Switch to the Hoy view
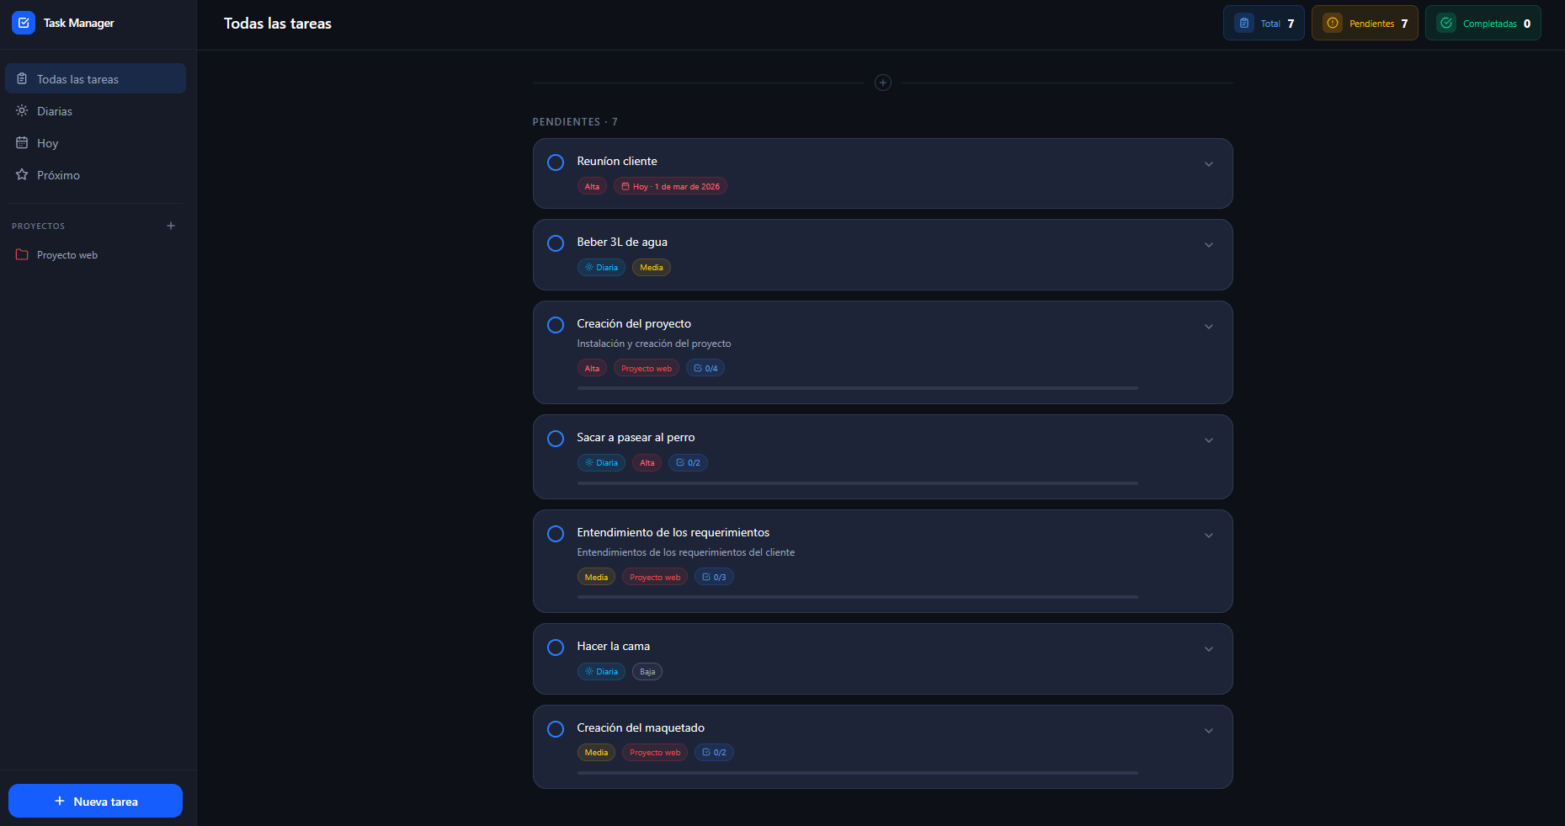1565x826 pixels. pyautogui.click(x=46, y=142)
